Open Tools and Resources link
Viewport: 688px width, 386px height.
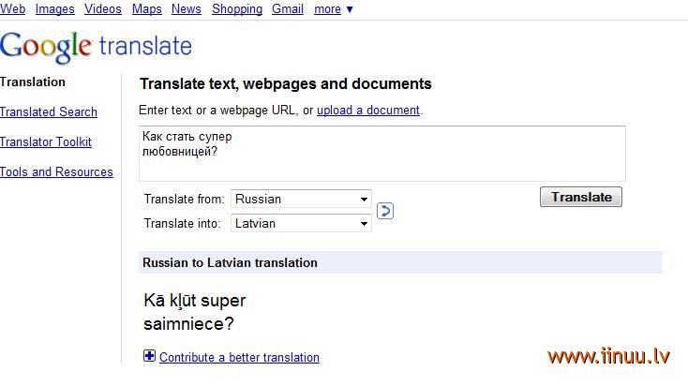(x=56, y=171)
